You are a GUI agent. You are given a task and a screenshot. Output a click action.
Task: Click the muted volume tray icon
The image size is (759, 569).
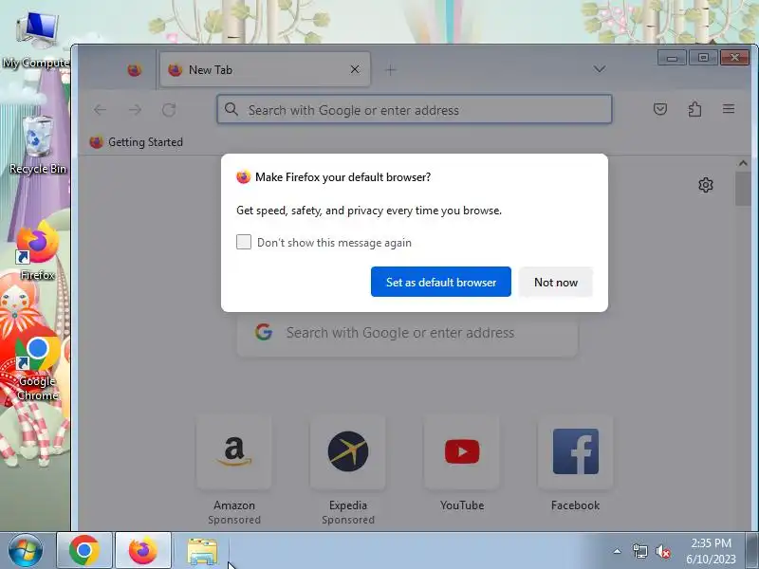(x=662, y=551)
